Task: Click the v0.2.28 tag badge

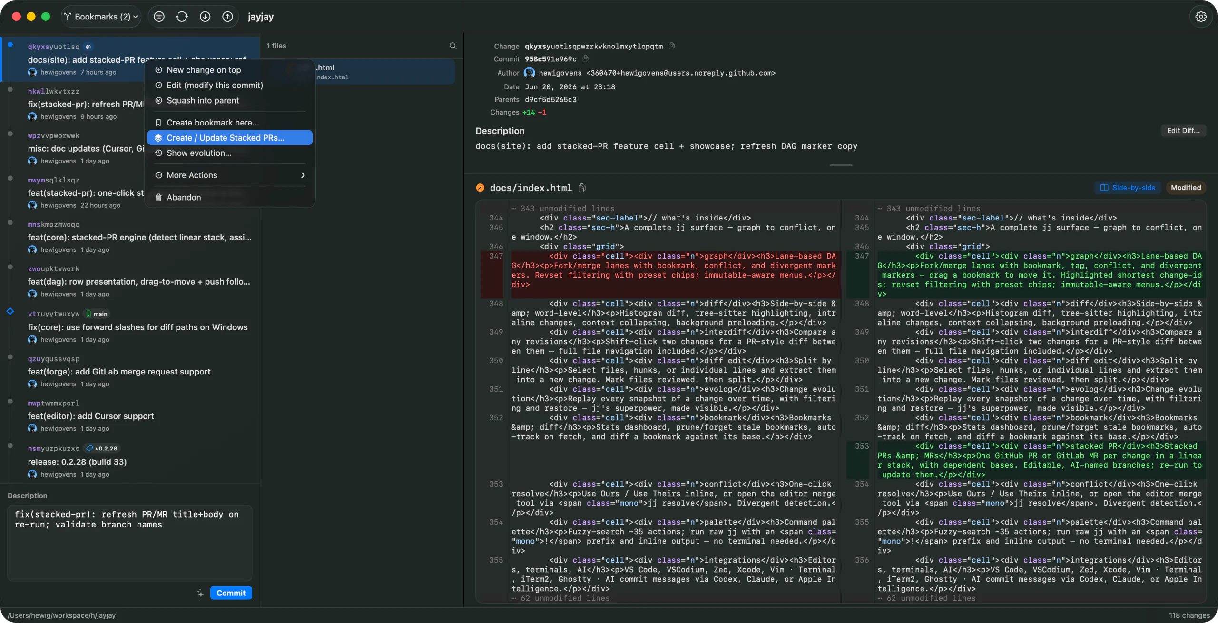Action: (102, 448)
